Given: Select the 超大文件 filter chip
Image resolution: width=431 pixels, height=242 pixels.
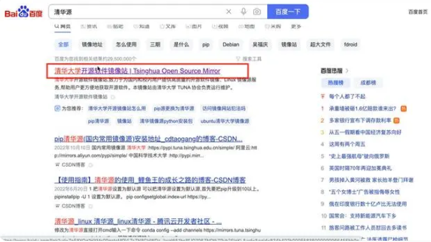Looking at the screenshot, I should tap(320, 45).
